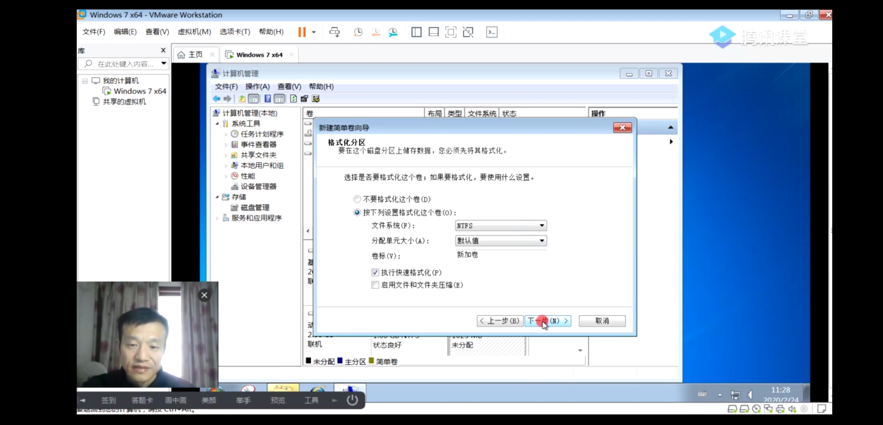Click the refresh icon in Computer Management toolbar
This screenshot has height=425, width=883.
point(293,99)
